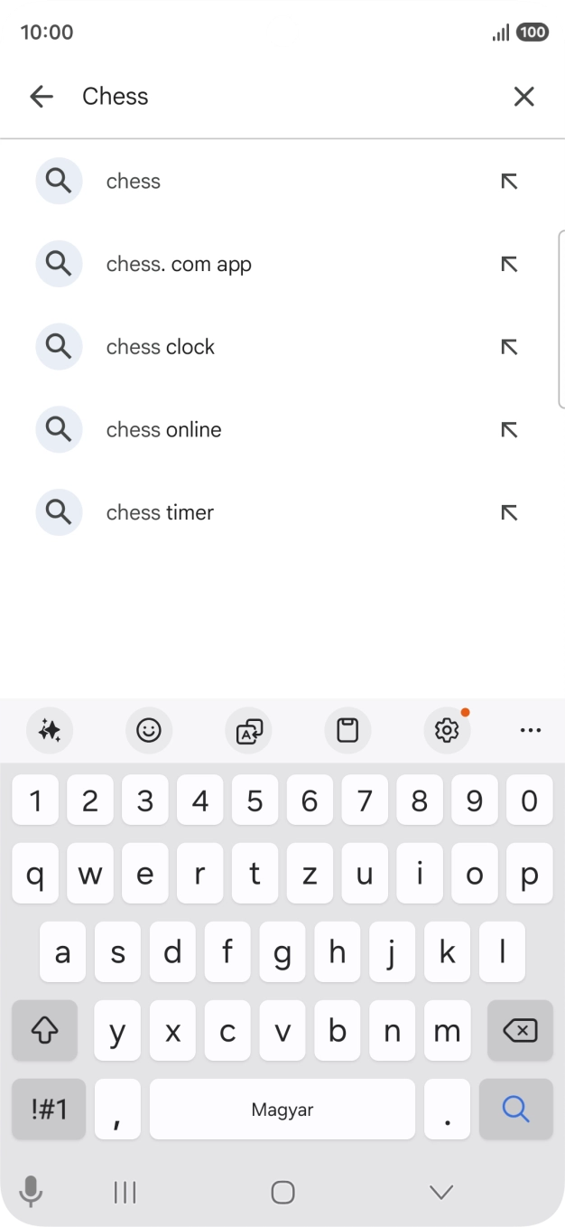Start voice input with the microphone icon
This screenshot has height=1227, width=565.
[x=32, y=1192]
